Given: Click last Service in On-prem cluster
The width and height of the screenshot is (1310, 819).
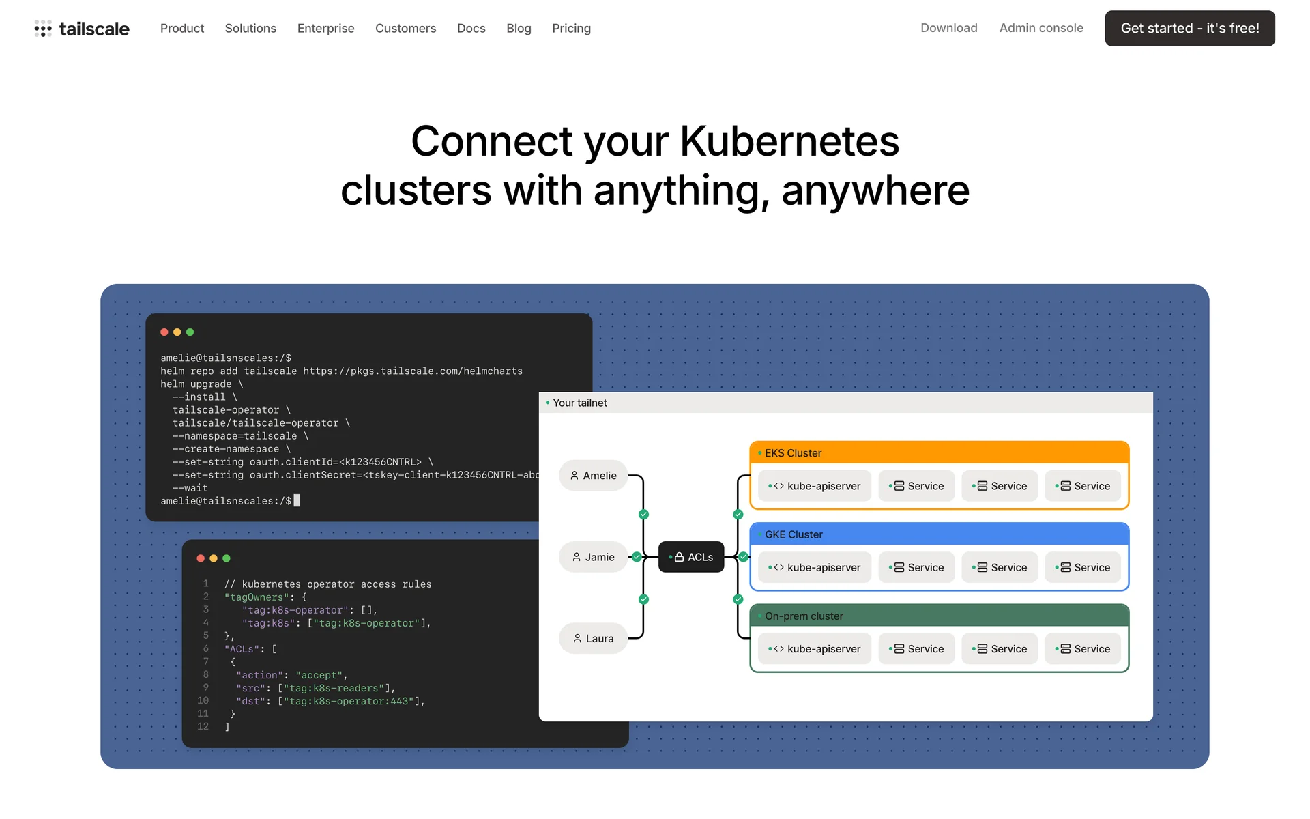Looking at the screenshot, I should [x=1083, y=649].
